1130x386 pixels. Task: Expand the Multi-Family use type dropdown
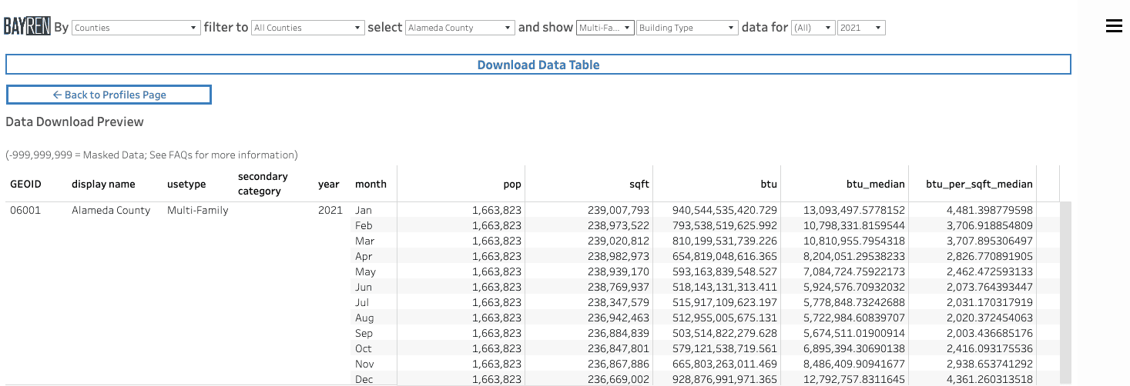click(605, 28)
